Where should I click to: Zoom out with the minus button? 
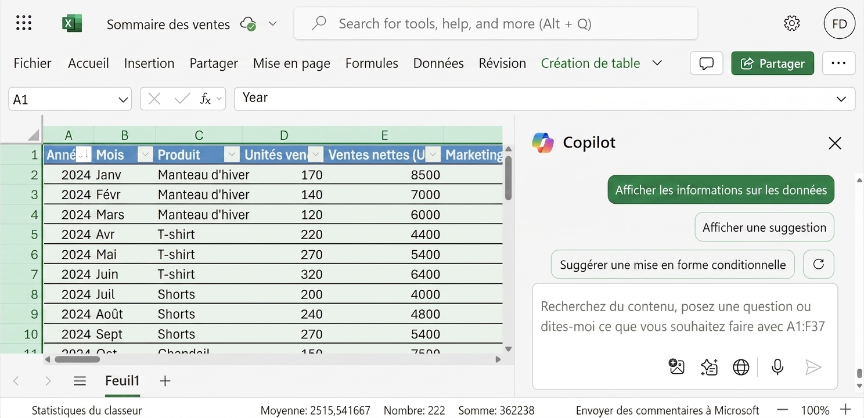click(x=783, y=410)
